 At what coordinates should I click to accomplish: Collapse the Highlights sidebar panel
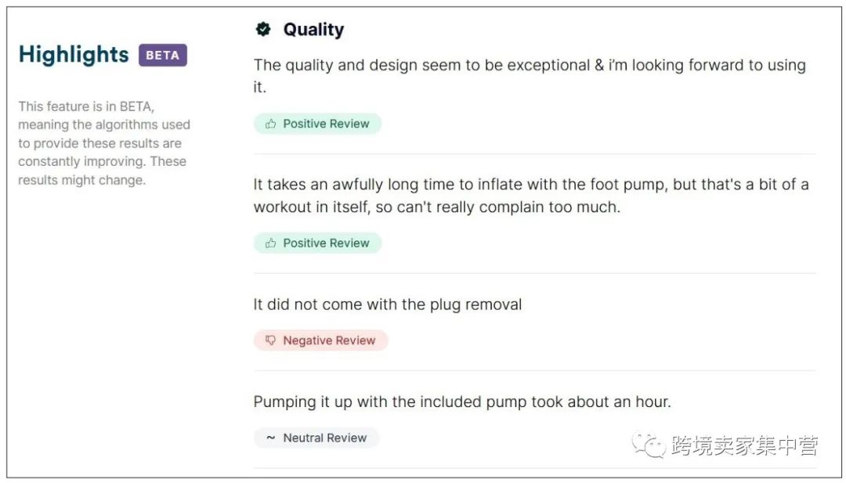tap(74, 55)
